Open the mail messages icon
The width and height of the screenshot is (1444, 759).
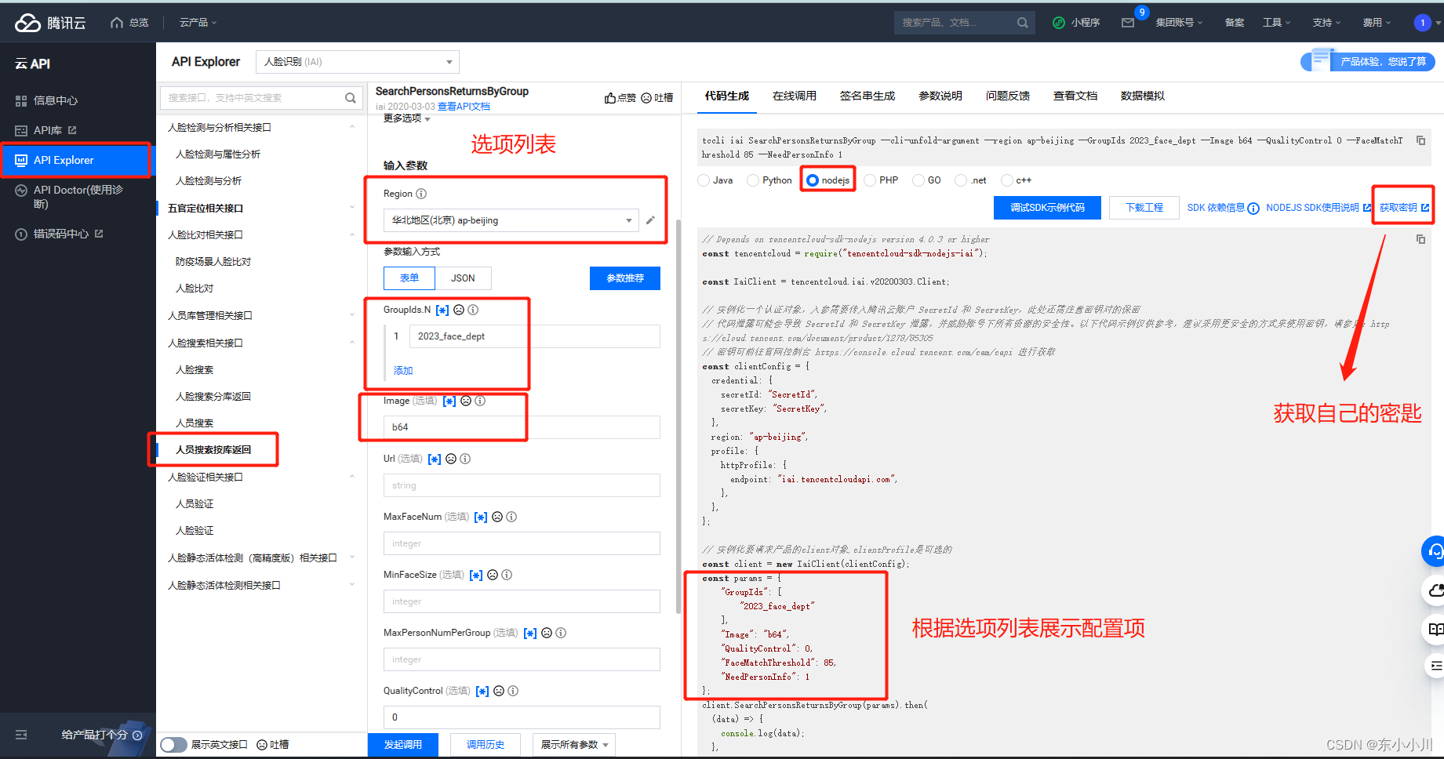tap(1128, 23)
